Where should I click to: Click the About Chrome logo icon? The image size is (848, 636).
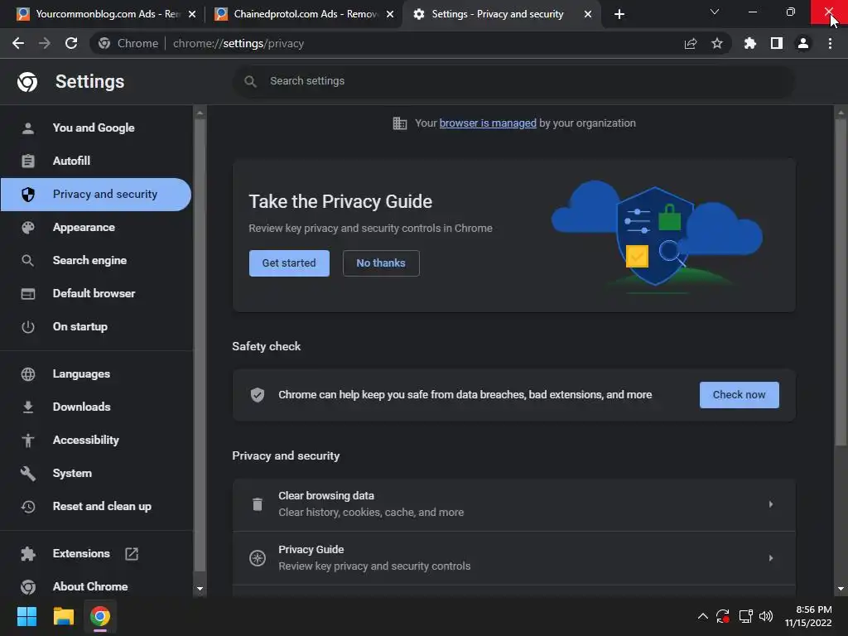(27, 587)
